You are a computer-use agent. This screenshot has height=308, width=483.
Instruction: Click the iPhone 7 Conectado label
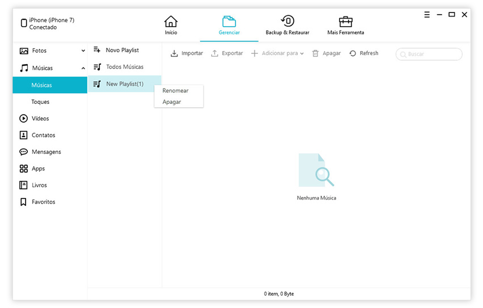point(52,23)
